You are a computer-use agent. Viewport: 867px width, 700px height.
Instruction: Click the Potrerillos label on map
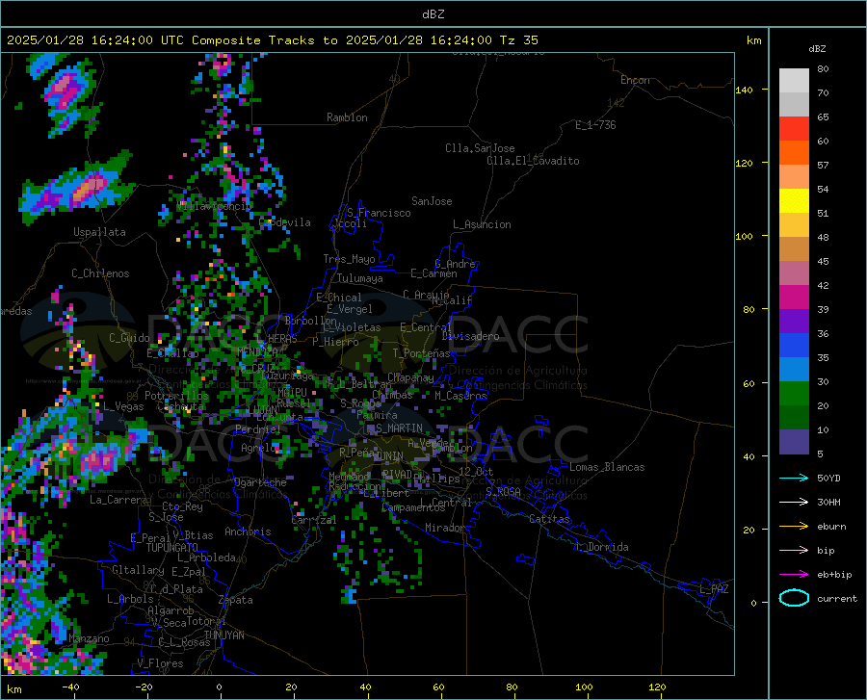(177, 396)
